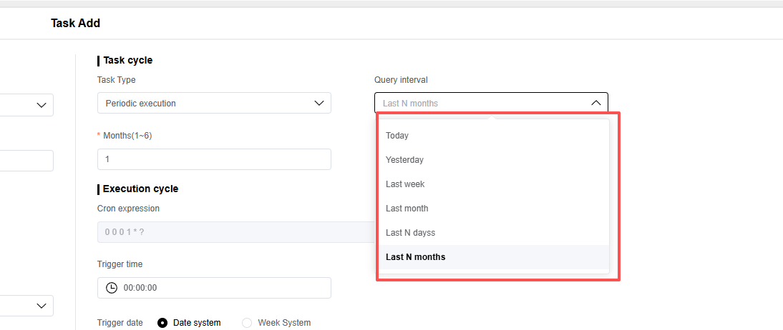This screenshot has height=330, width=783.
Task: Focus the Months(1~6) input field
Action: click(x=214, y=159)
